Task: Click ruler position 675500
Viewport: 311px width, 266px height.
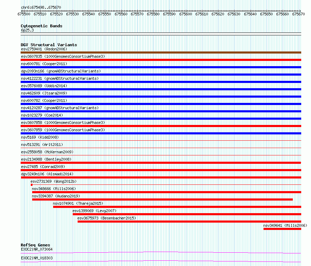Action: (x=24, y=14)
